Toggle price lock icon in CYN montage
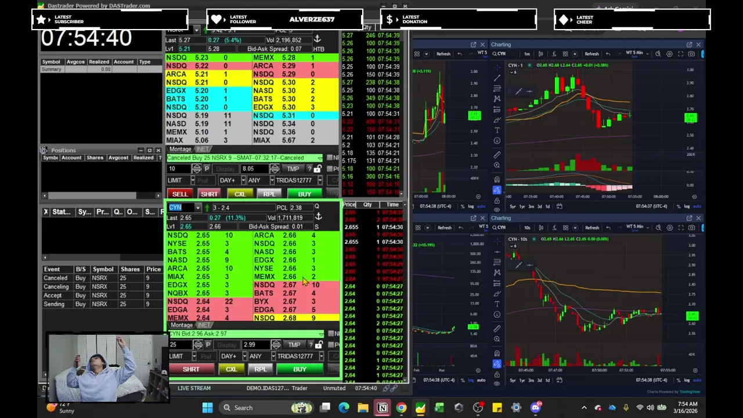Screen dimensions: 743x418 (x=319, y=345)
